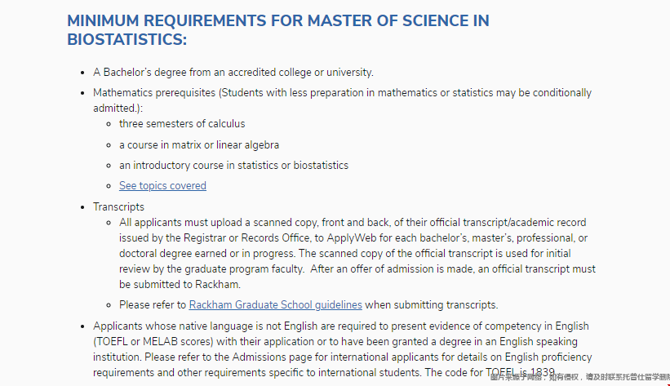Click the Bachelor's degree requirement line

pyautogui.click(x=233, y=73)
